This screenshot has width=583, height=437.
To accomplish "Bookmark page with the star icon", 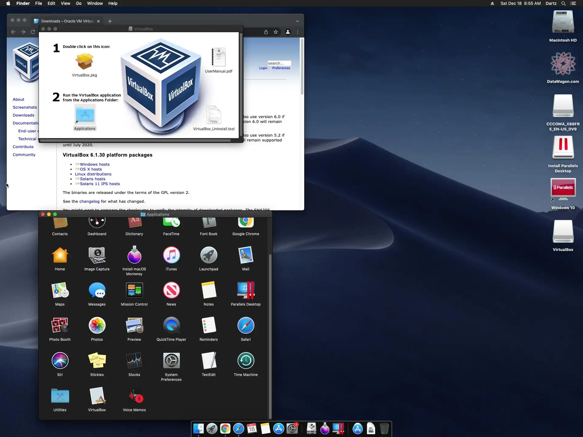I will click(275, 32).
